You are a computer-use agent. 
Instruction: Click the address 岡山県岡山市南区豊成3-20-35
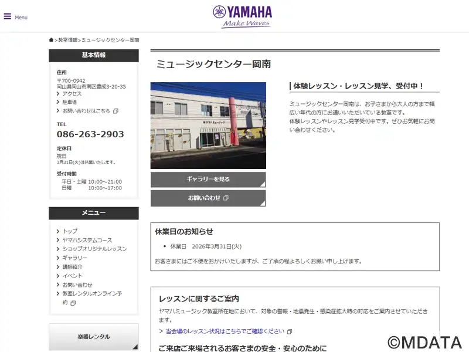[x=91, y=86]
